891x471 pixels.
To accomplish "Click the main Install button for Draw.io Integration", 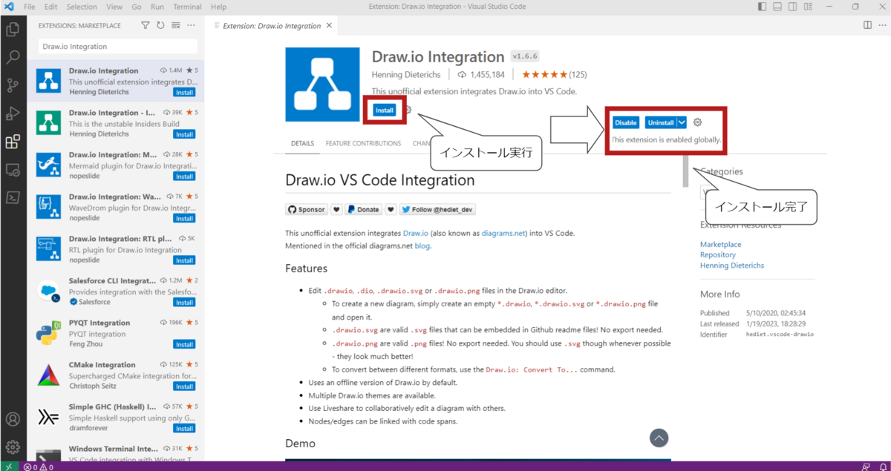I will (x=384, y=111).
